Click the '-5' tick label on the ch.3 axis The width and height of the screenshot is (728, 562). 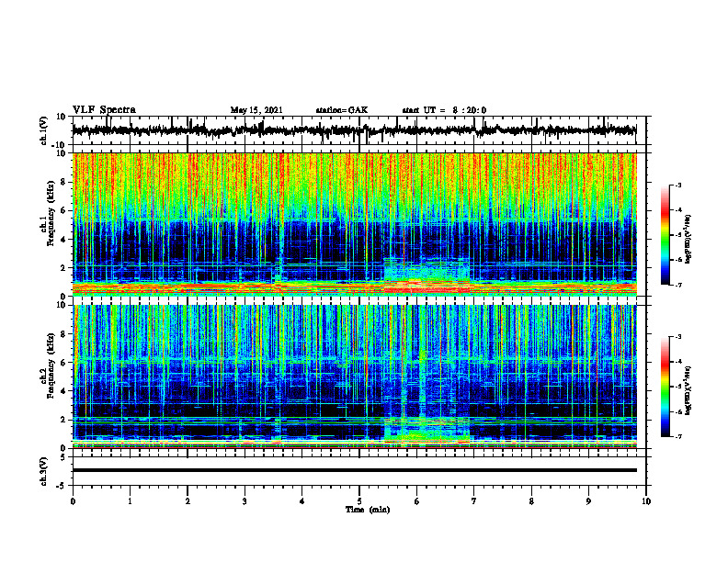pos(61,486)
